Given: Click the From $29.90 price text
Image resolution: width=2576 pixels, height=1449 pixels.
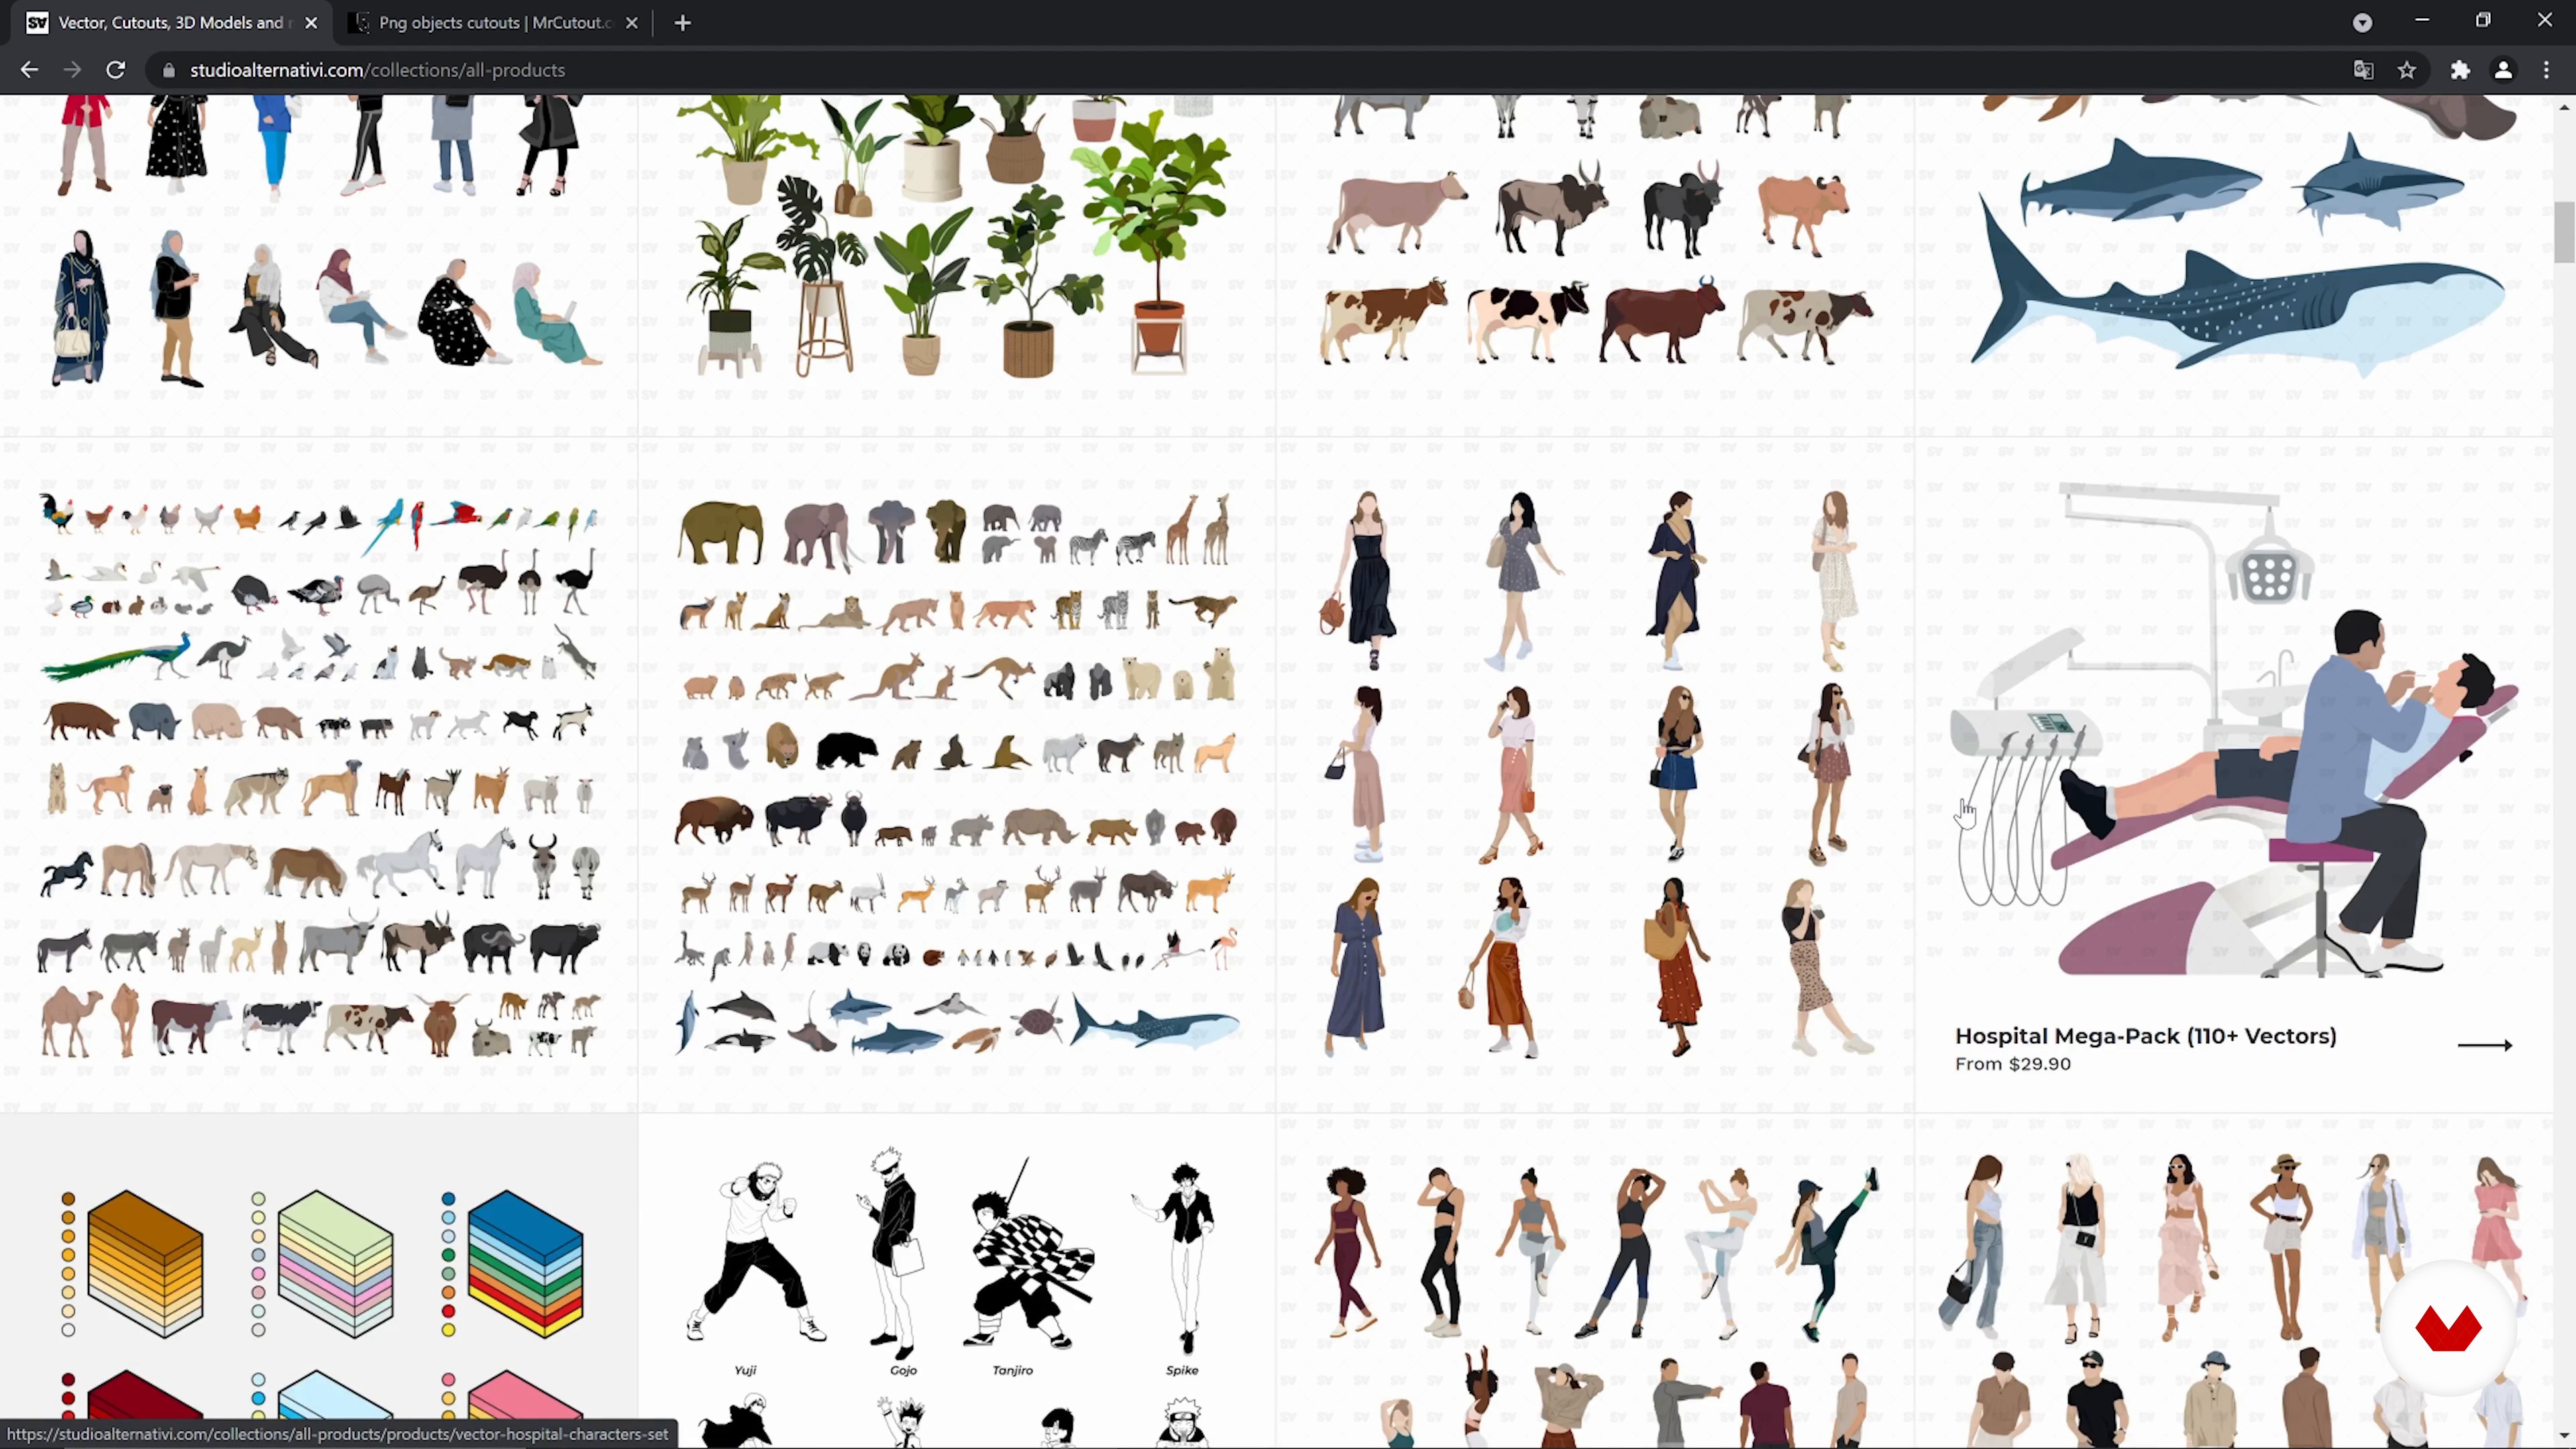Looking at the screenshot, I should pyautogui.click(x=2013, y=1064).
